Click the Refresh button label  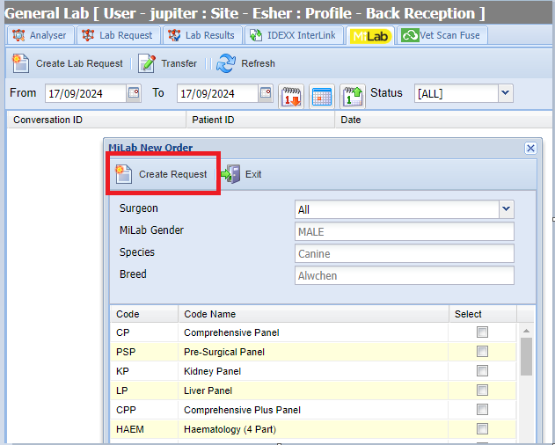click(258, 63)
